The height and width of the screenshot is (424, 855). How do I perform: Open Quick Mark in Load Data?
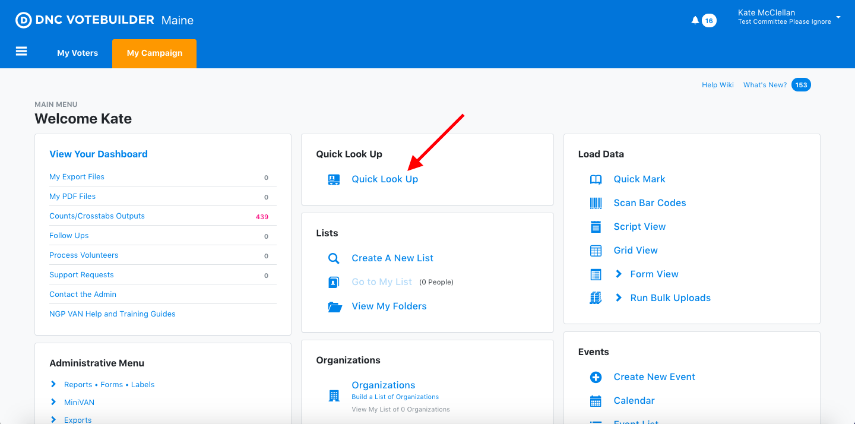pos(639,179)
